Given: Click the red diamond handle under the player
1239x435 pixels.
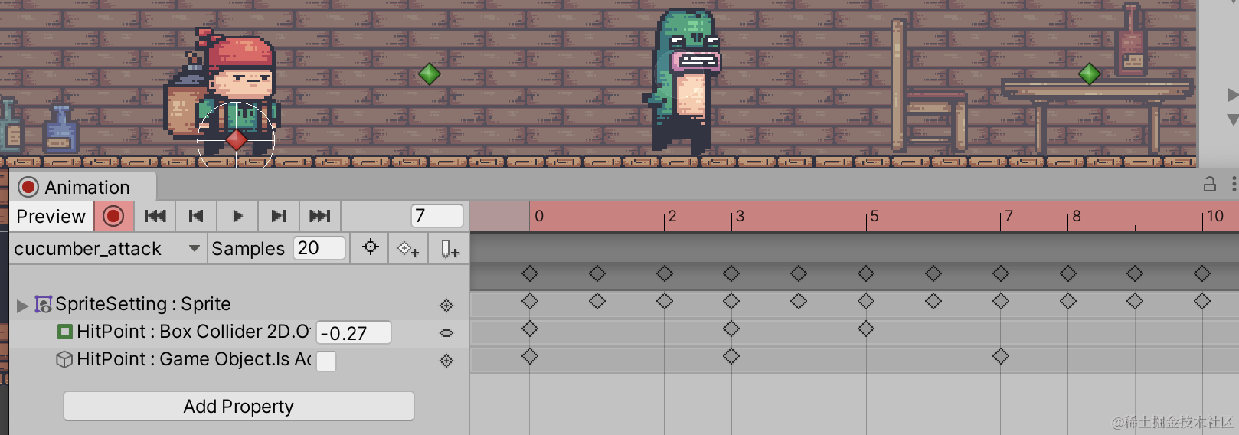Looking at the screenshot, I should coord(236,139).
